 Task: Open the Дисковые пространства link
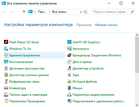[27, 68]
